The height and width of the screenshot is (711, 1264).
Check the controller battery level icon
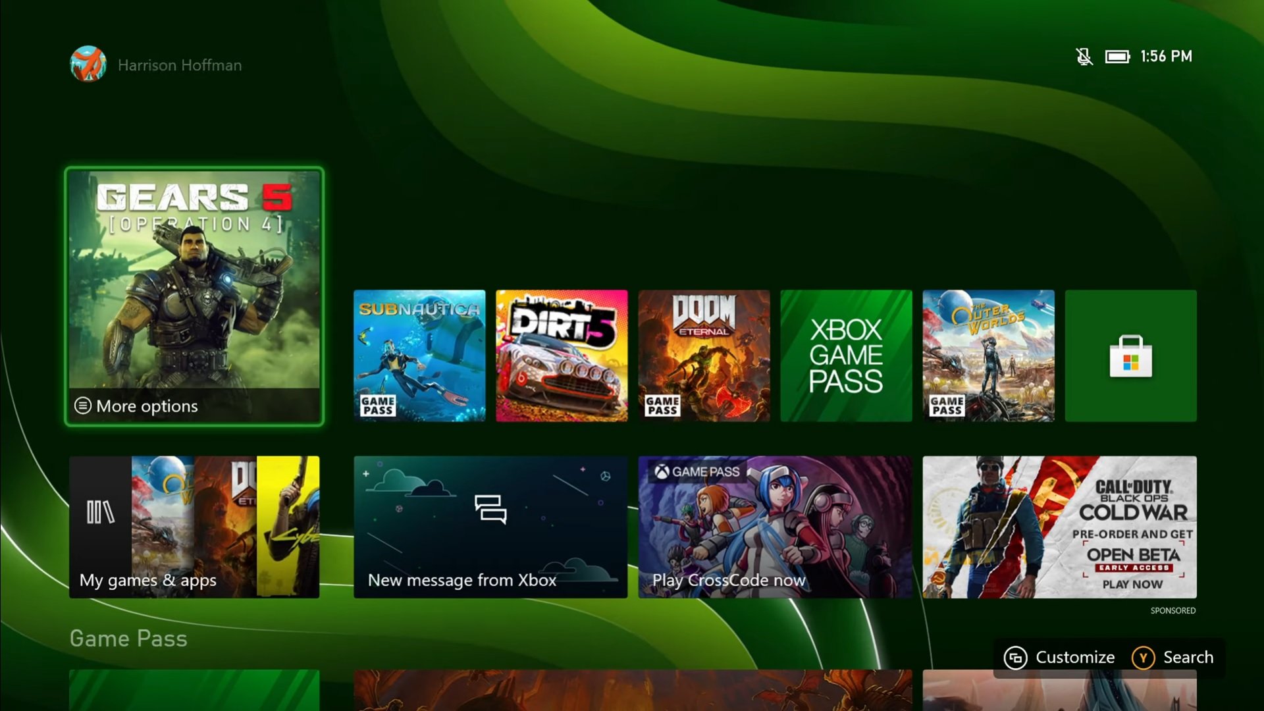pos(1116,57)
